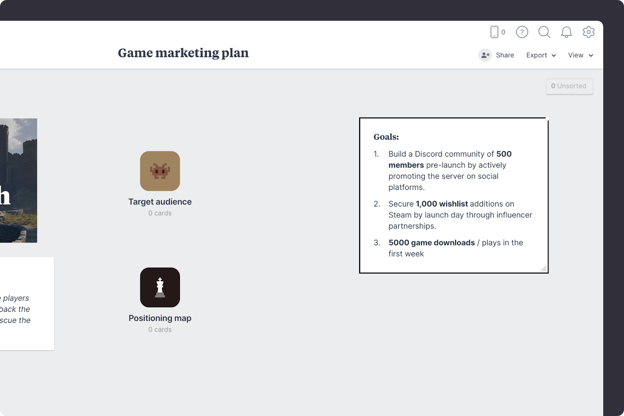Click the Unsorted button
This screenshot has height=416, width=624.
pos(569,86)
